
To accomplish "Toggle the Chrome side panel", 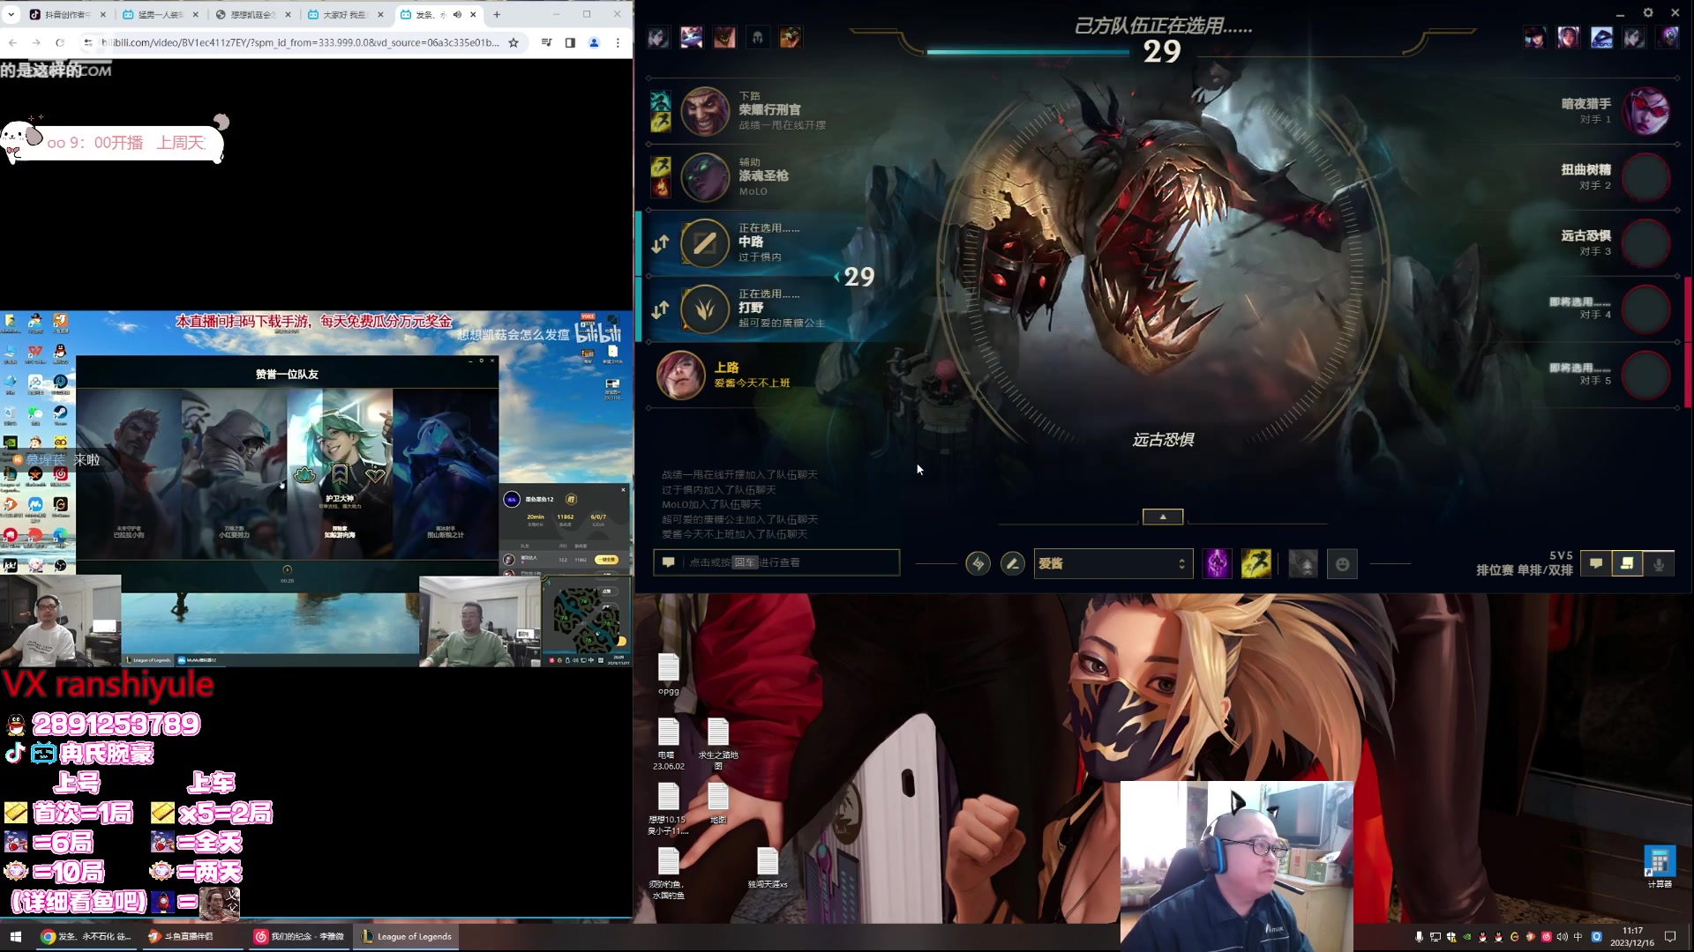I will click(570, 42).
